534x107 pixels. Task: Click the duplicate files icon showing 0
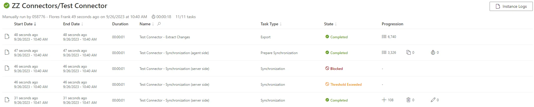point(408,53)
